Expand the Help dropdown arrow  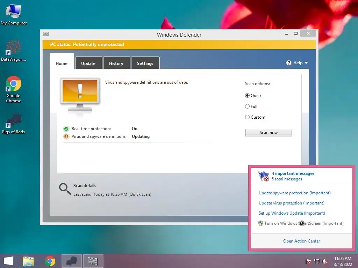[306, 63]
